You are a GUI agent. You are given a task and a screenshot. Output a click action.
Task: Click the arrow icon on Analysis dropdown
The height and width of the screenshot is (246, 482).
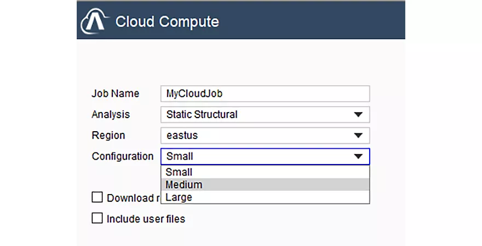click(x=358, y=114)
